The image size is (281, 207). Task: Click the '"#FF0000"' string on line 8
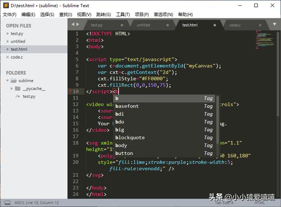pos(152,79)
